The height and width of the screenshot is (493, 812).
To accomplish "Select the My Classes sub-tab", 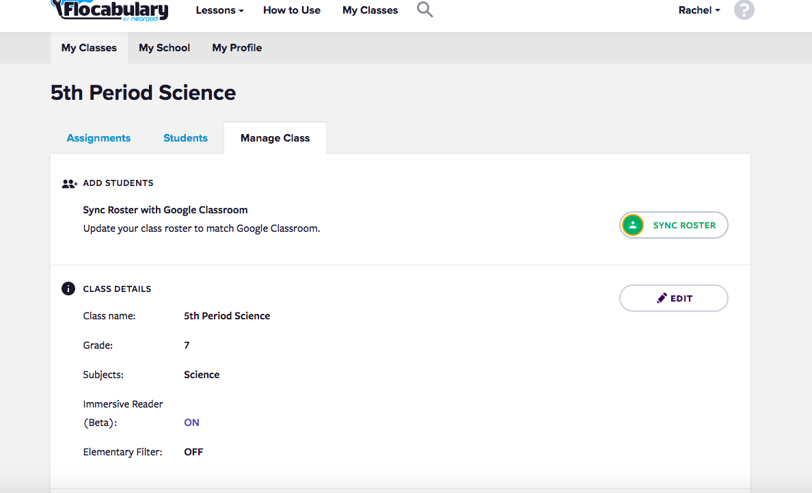I will click(x=89, y=48).
